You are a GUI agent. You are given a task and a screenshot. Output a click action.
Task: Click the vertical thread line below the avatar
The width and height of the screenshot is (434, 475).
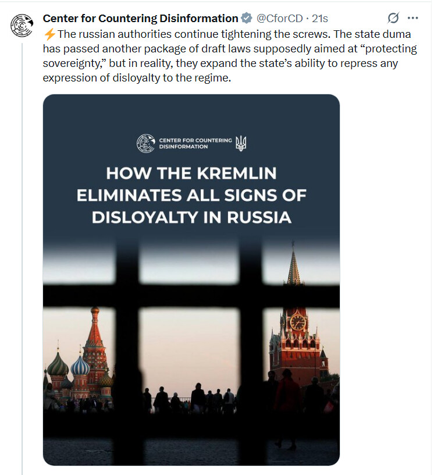point(22,257)
